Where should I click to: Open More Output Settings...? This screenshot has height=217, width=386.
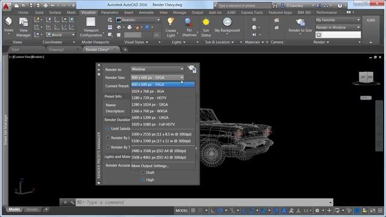pos(150,166)
